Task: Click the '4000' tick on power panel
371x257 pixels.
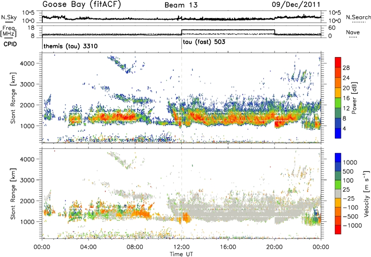Action: click(27, 64)
